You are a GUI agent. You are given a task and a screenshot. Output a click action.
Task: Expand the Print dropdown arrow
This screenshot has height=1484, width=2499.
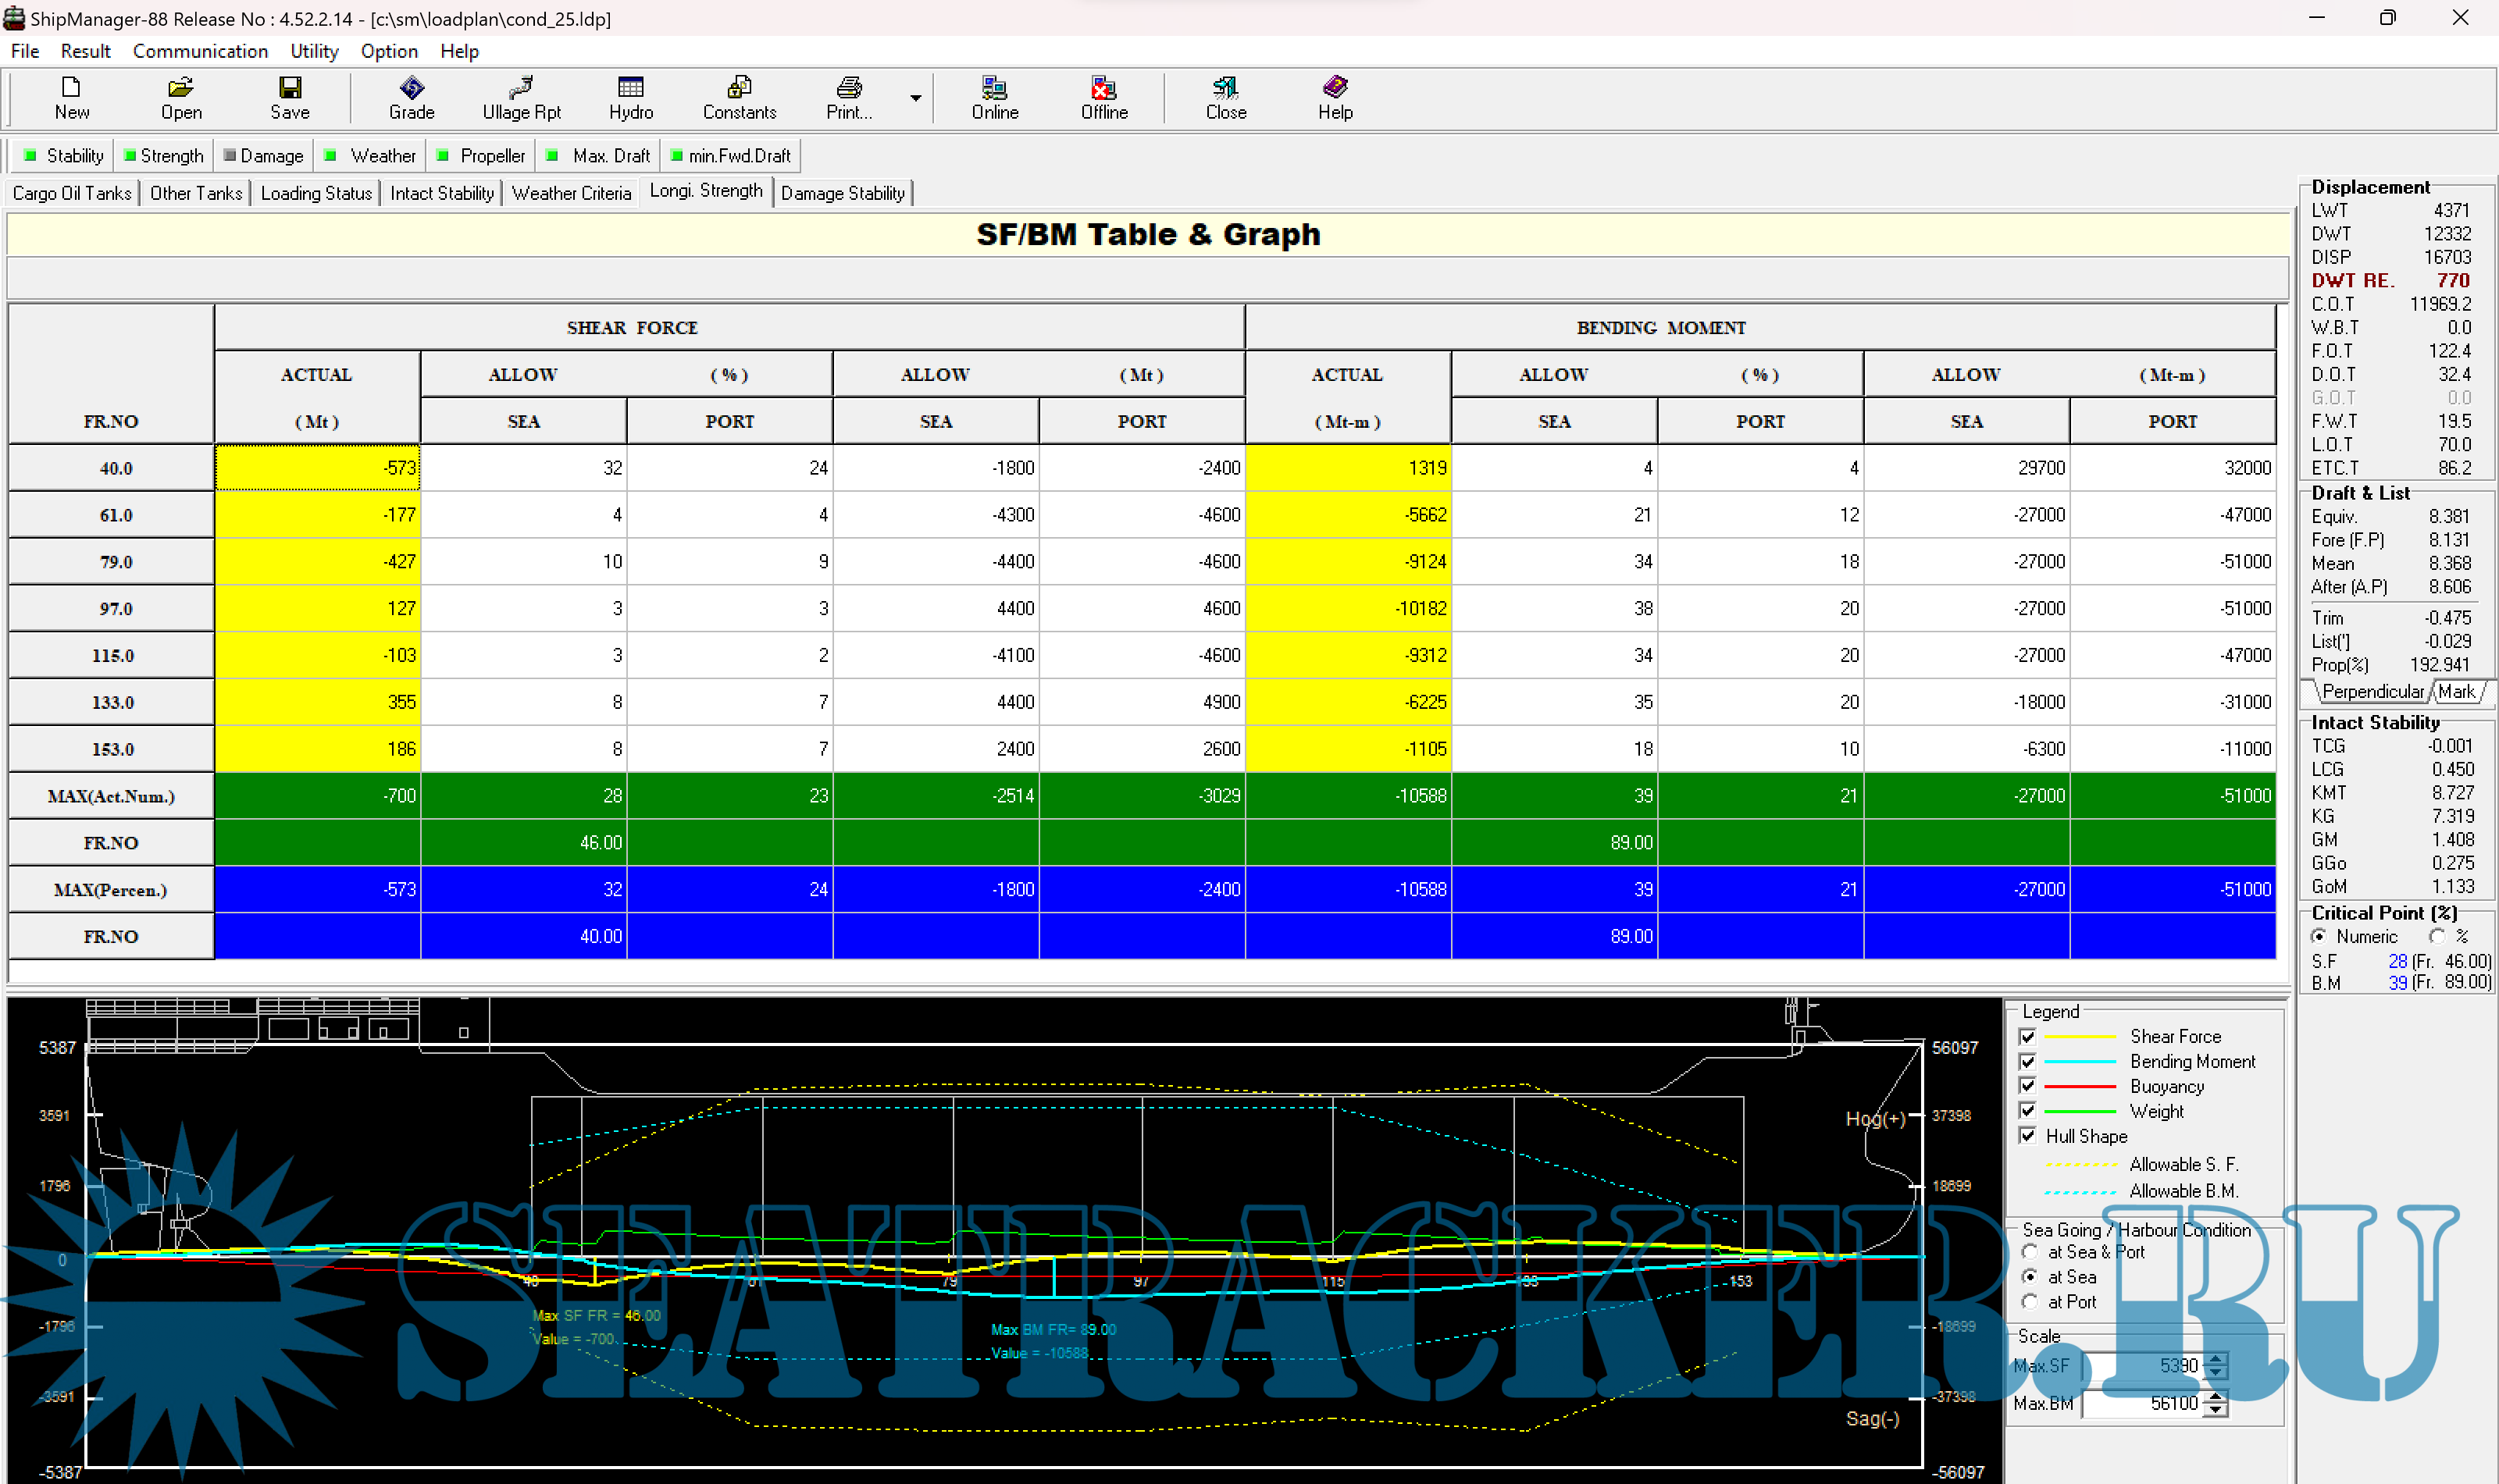click(x=914, y=98)
